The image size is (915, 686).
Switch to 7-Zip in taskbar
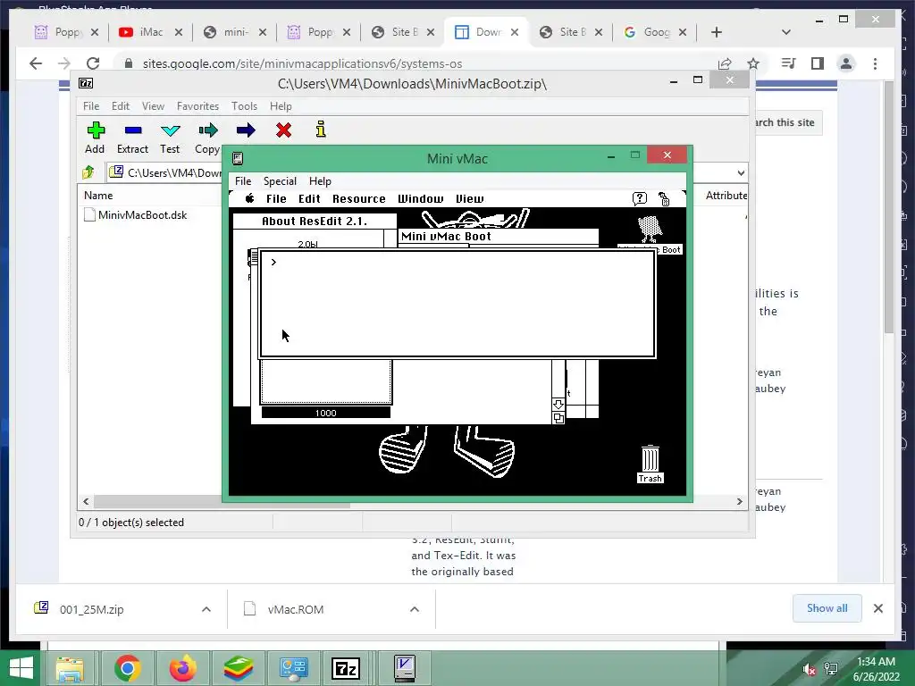pyautogui.click(x=346, y=668)
